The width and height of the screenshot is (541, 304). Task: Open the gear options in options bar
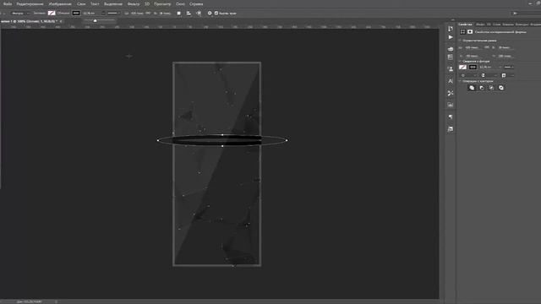click(x=210, y=14)
